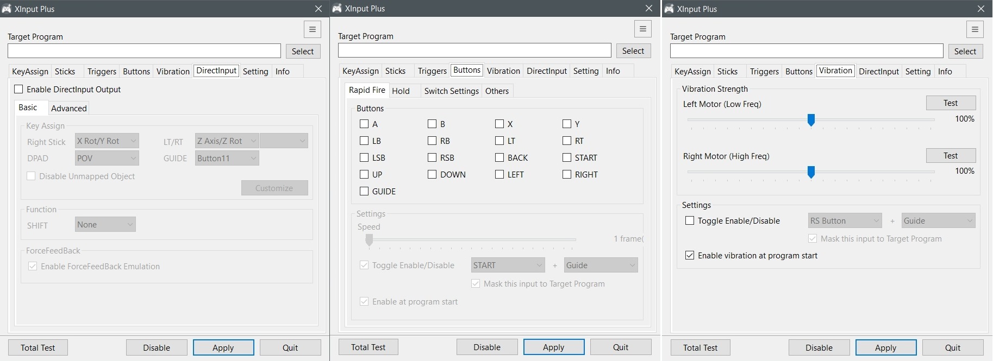This screenshot has height=361, width=993.
Task: Close the left XInput Plus window
Action: (318, 9)
